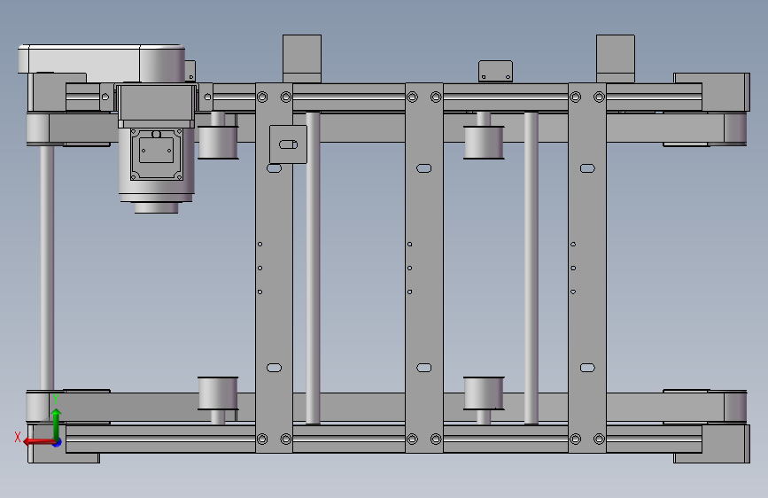Select the bottom-right corner foot bracket
Viewport: 768px width, 498px height.
point(712,444)
